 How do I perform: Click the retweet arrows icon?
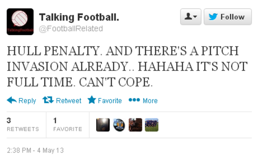point(48,101)
